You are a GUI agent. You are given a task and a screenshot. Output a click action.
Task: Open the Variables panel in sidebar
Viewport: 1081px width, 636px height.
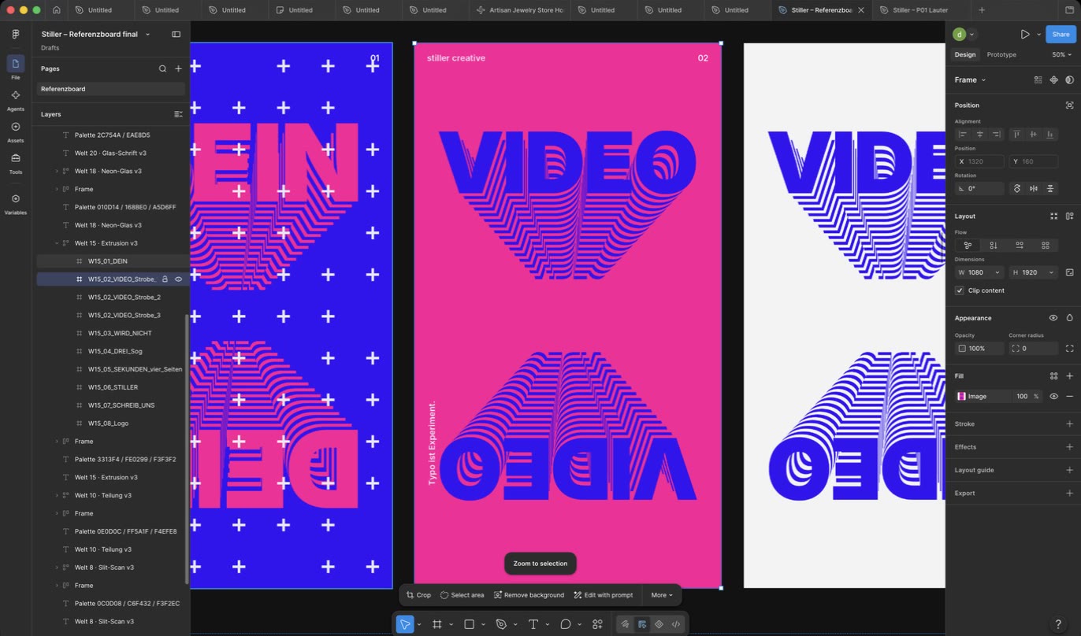coord(15,203)
